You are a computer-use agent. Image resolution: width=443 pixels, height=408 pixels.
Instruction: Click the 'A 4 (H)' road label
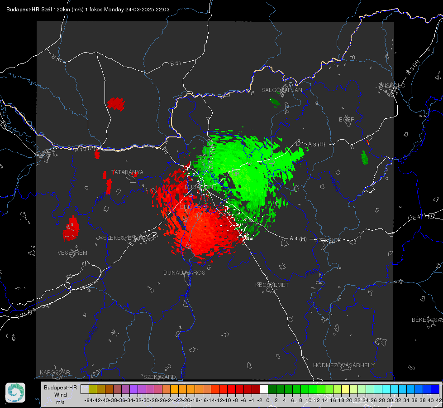coord(298,239)
